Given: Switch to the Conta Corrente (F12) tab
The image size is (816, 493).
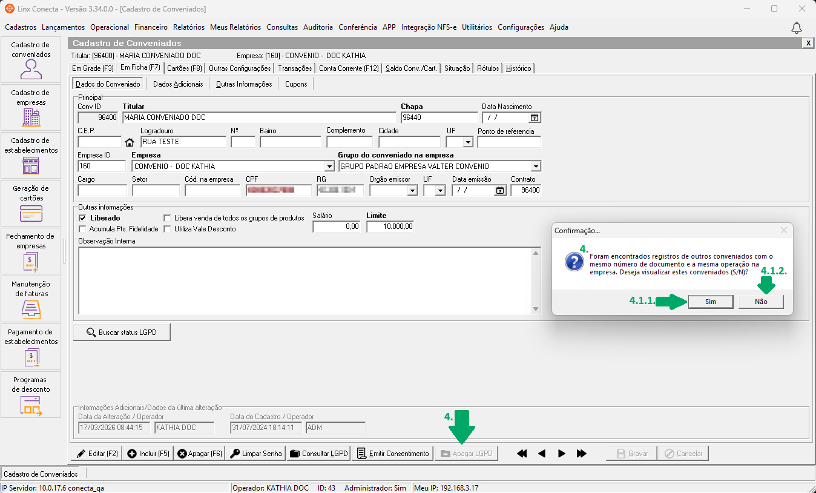Looking at the screenshot, I should [x=349, y=68].
